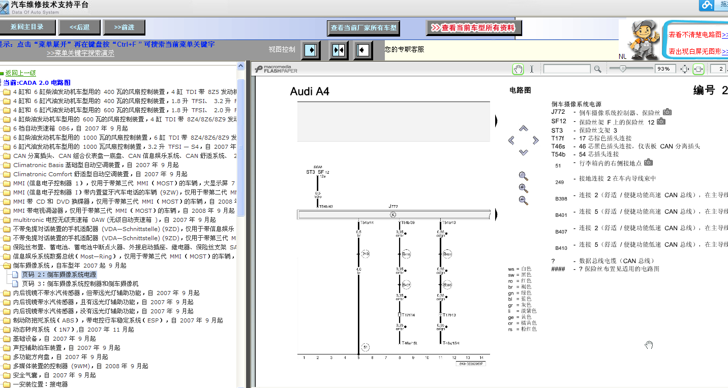Click the blue cloud icon at top right
Screen dimensions: 728x388
point(707,5)
